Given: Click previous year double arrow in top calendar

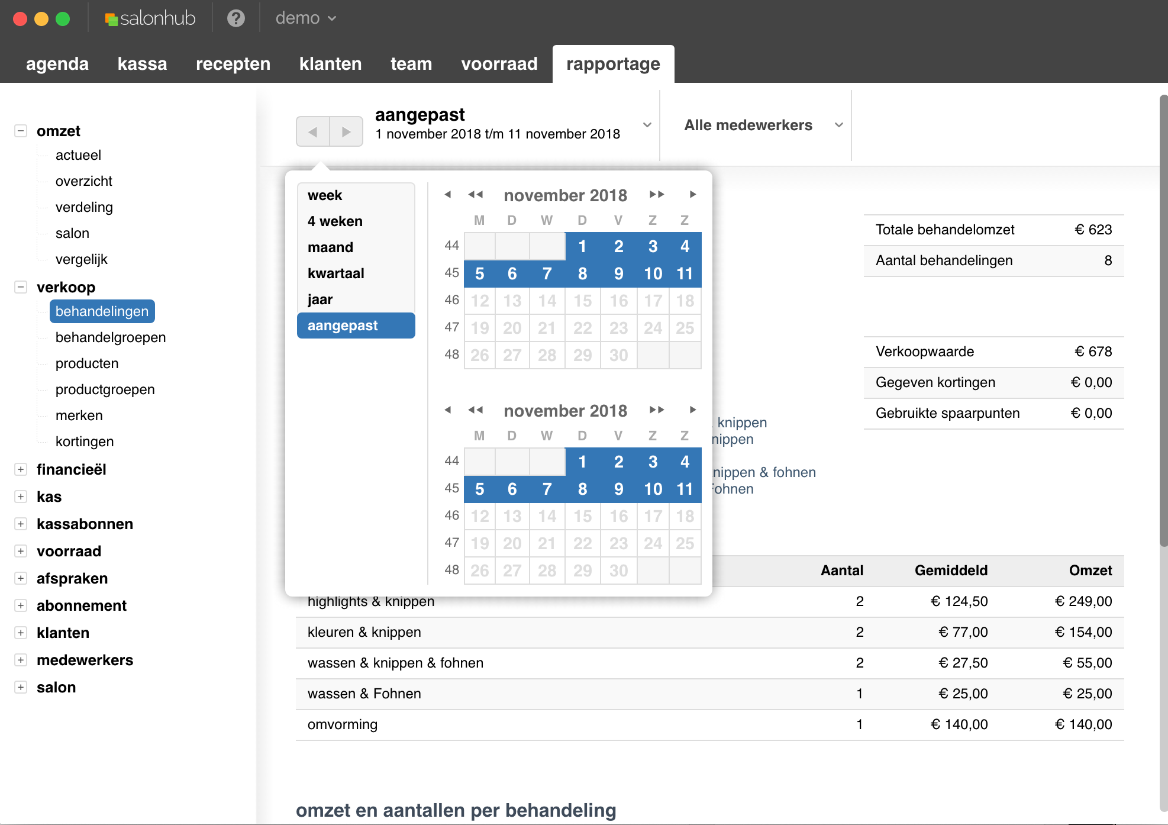Looking at the screenshot, I should 476,195.
